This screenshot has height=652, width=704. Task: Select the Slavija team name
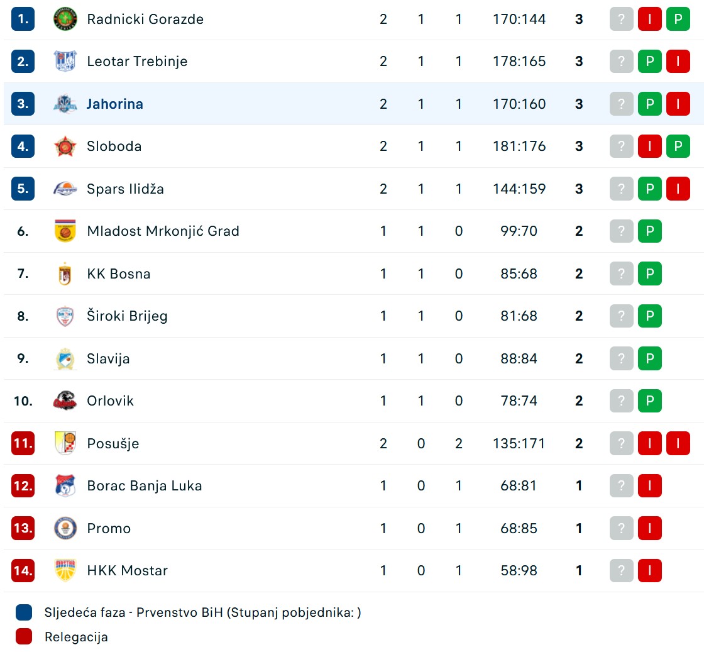coord(108,358)
